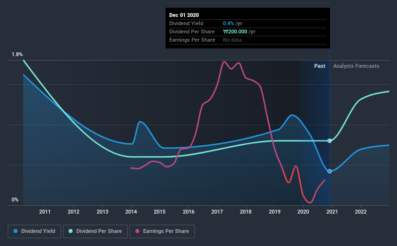Select the Dividend Per Share data point marker
The image size is (397, 246).
pos(329,141)
